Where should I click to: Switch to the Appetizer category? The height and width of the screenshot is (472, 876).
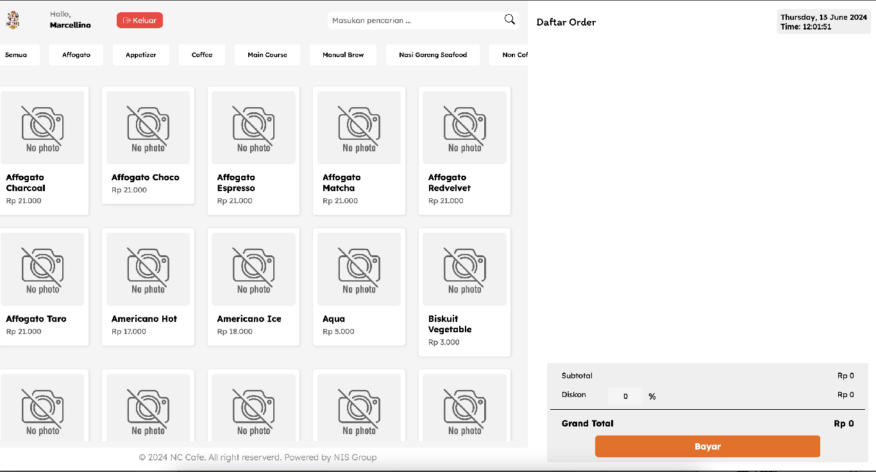coord(141,55)
